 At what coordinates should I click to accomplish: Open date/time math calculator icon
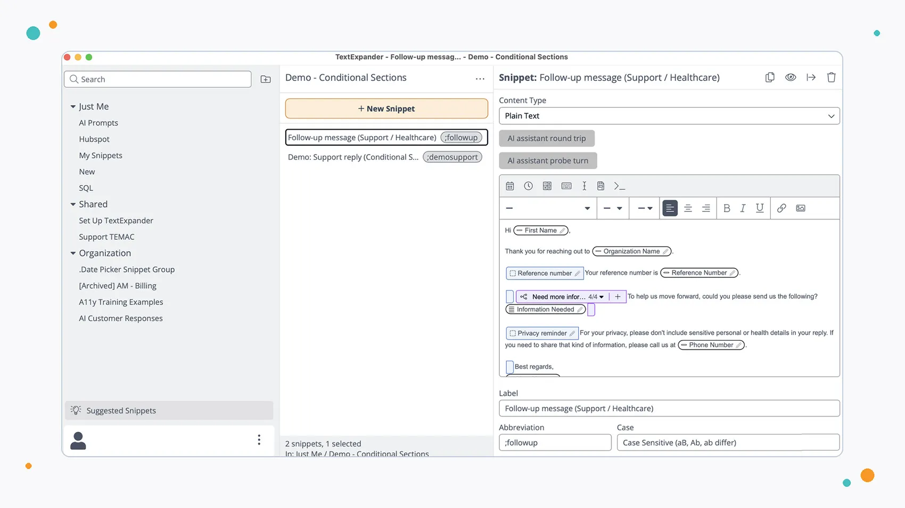[x=547, y=186]
